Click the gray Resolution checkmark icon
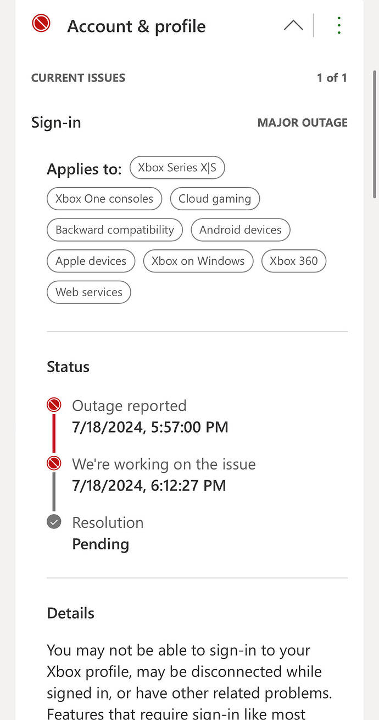This screenshot has height=720, width=379. (54, 522)
